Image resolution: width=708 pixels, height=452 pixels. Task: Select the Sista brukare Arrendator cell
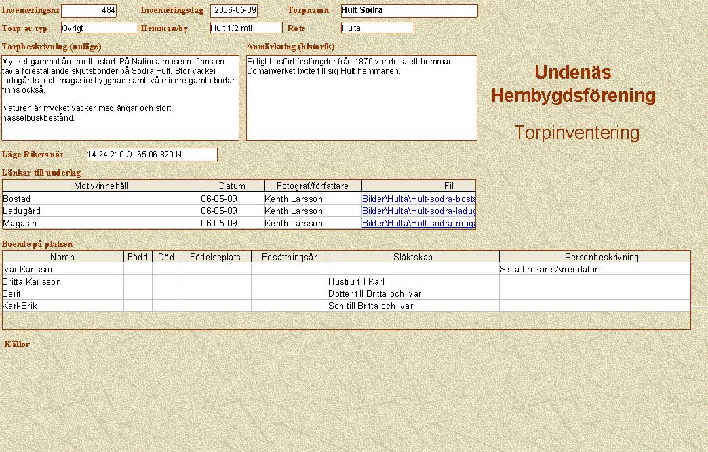click(595, 270)
